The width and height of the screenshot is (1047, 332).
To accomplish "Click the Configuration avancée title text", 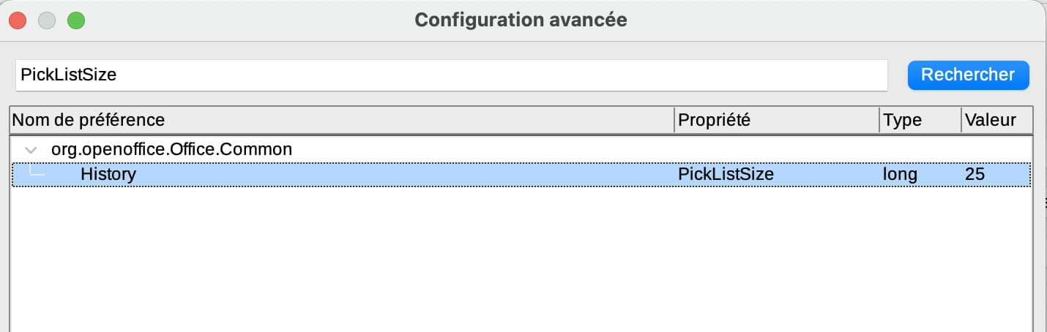I will tap(521, 20).
